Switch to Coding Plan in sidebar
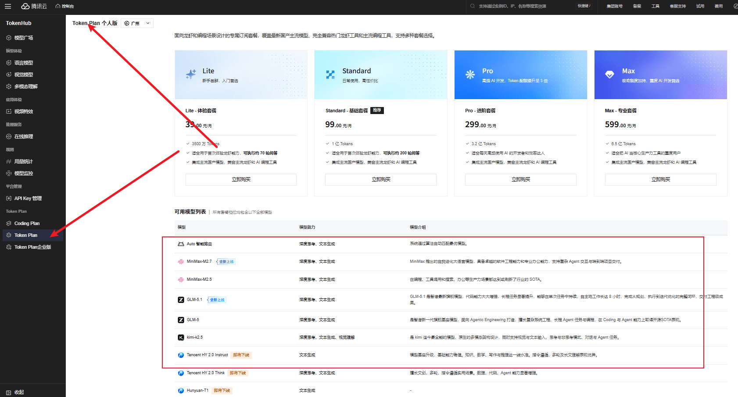This screenshot has height=397, width=738. [x=27, y=223]
